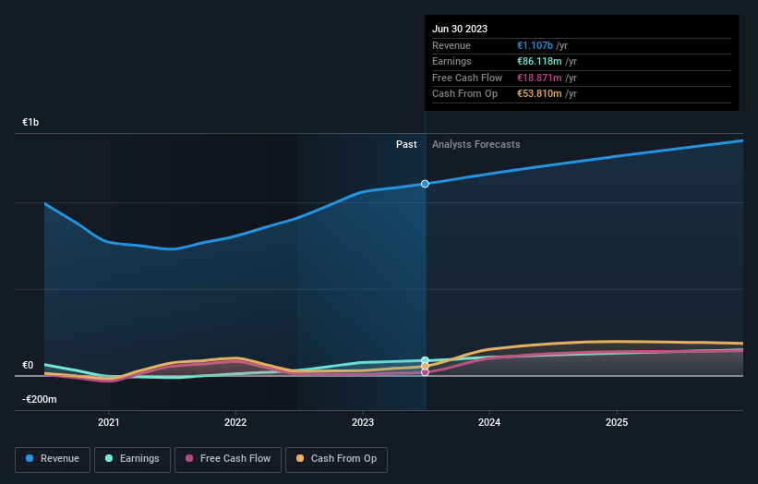
Task: Click the Free Cash Flow label in tooltip
Action: coord(467,78)
